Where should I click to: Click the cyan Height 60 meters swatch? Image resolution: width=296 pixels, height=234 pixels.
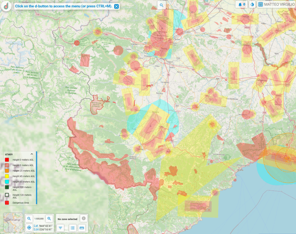(x=7, y=182)
